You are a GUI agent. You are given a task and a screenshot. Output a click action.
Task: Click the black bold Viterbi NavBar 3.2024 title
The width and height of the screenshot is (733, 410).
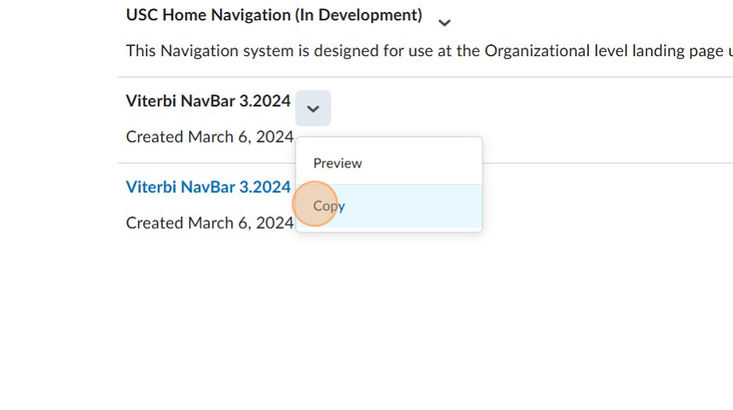pyautogui.click(x=208, y=101)
